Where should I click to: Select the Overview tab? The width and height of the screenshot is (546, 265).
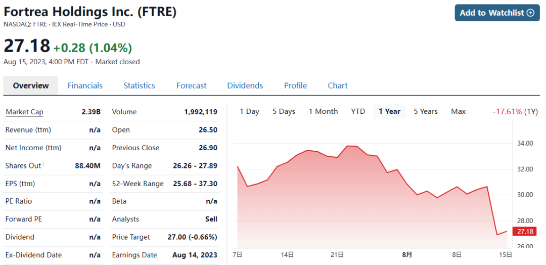pos(31,85)
